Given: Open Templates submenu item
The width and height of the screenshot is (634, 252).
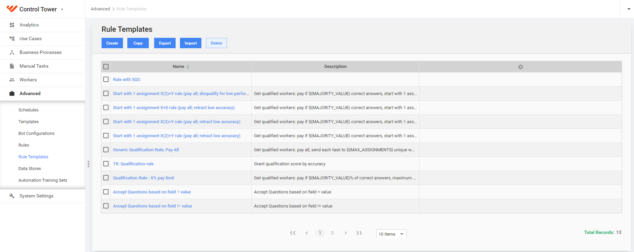Looking at the screenshot, I should (28, 121).
